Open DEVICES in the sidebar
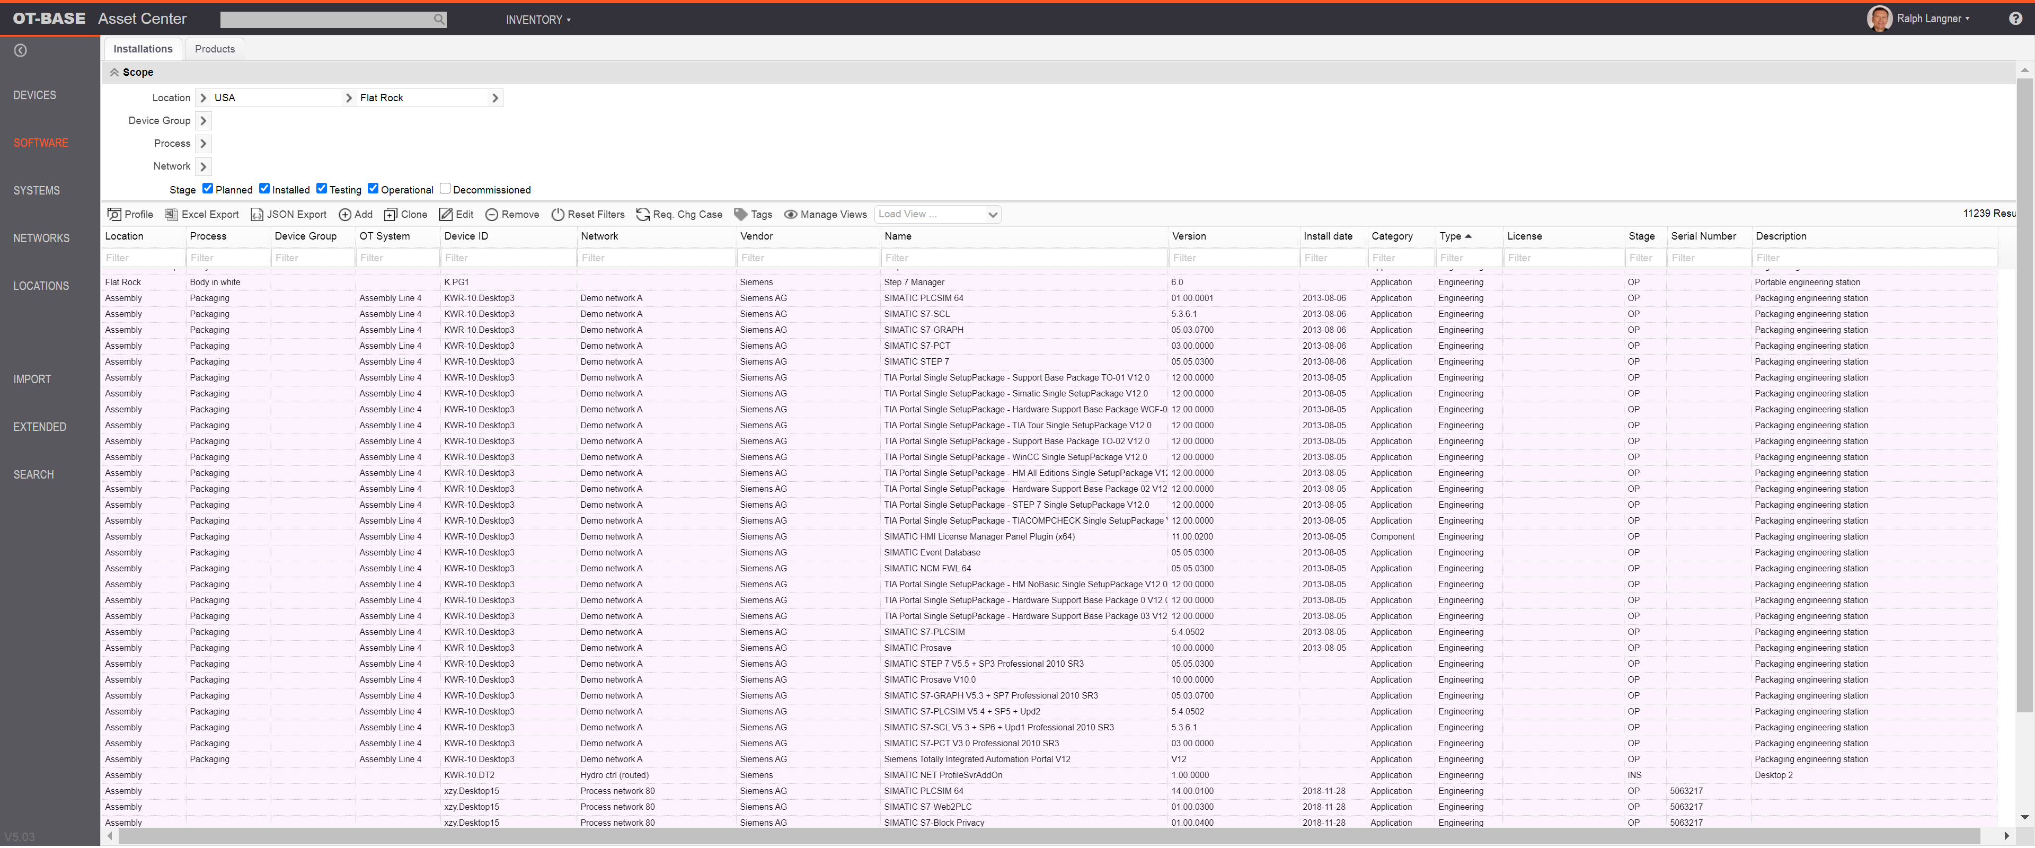The height and width of the screenshot is (848, 2035). (35, 95)
